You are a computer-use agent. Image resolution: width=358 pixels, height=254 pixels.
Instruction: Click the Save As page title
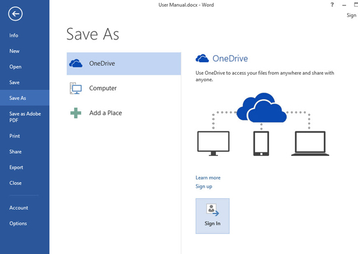pyautogui.click(x=92, y=34)
